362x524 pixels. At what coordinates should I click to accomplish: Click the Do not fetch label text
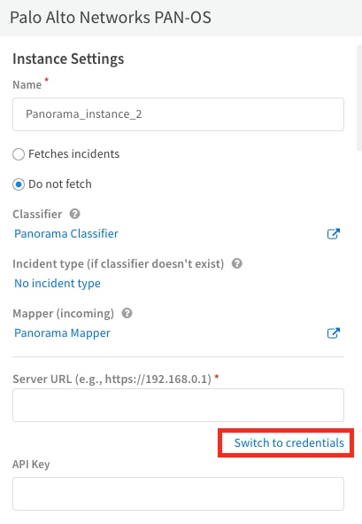pyautogui.click(x=60, y=184)
